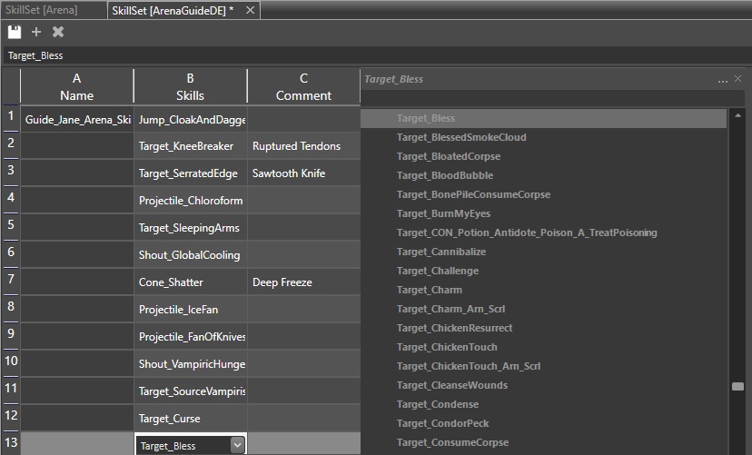The width and height of the screenshot is (752, 455).
Task: Switch to the SkillSet [Arena] tab
Action: tap(42, 10)
